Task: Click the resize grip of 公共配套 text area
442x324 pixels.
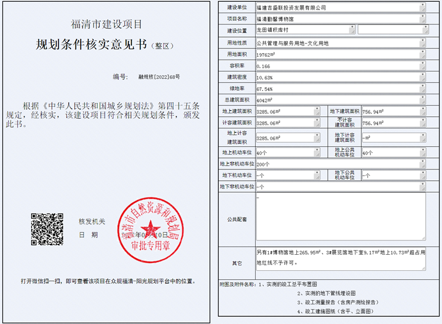Action: (x=423, y=239)
